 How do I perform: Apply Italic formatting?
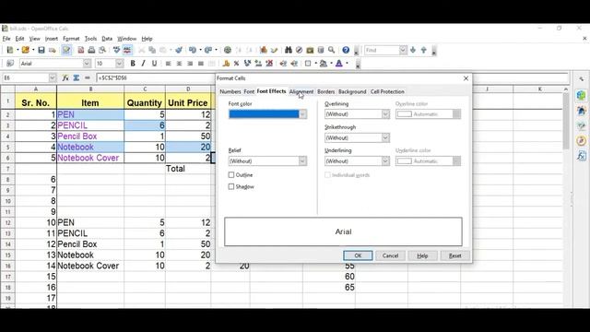click(144, 64)
